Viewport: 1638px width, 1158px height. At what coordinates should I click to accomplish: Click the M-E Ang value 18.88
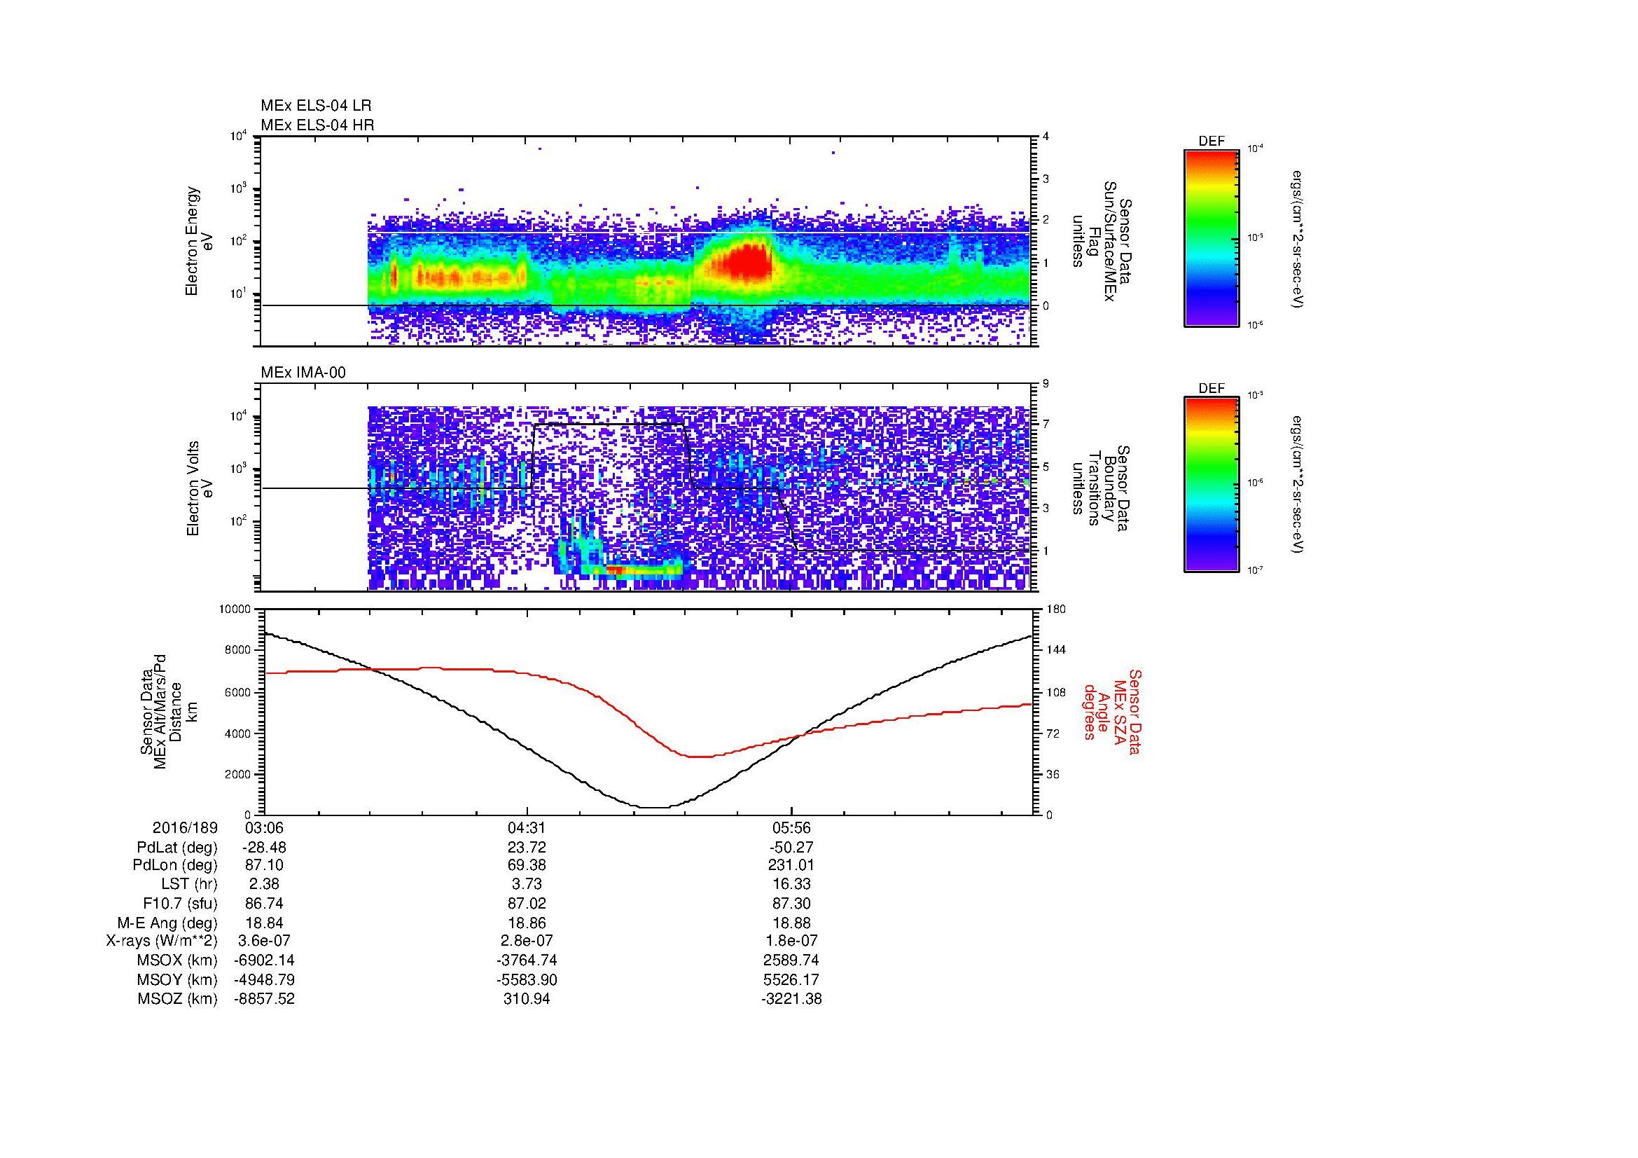[791, 923]
